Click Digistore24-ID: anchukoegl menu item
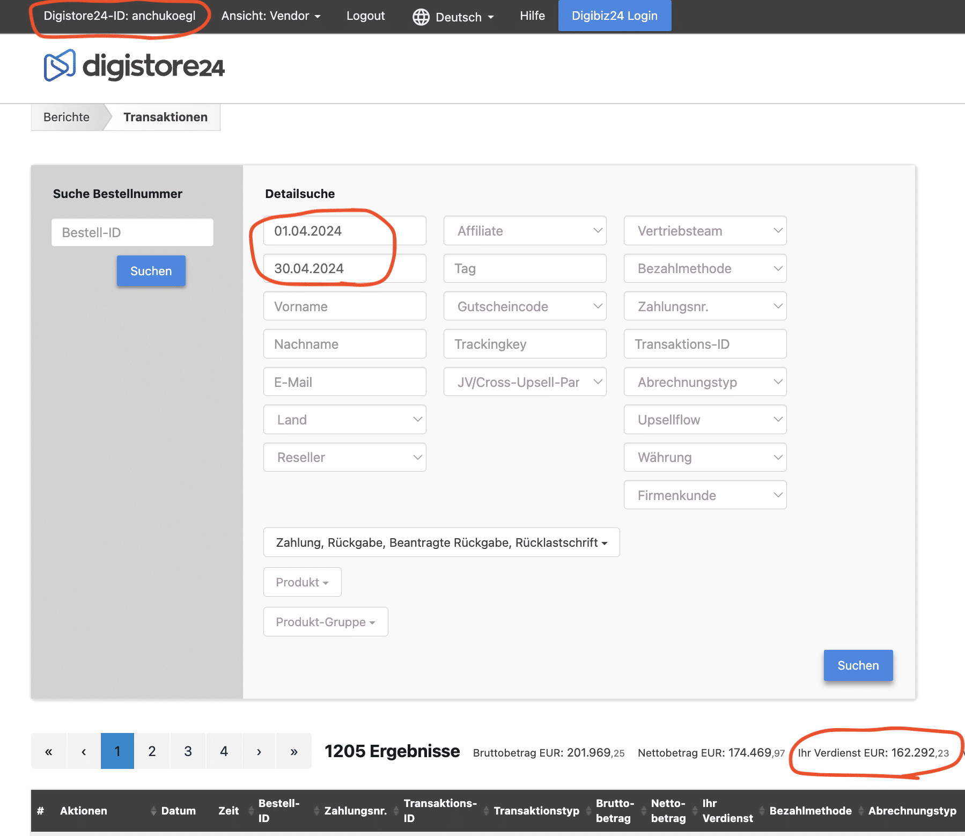 120,16
